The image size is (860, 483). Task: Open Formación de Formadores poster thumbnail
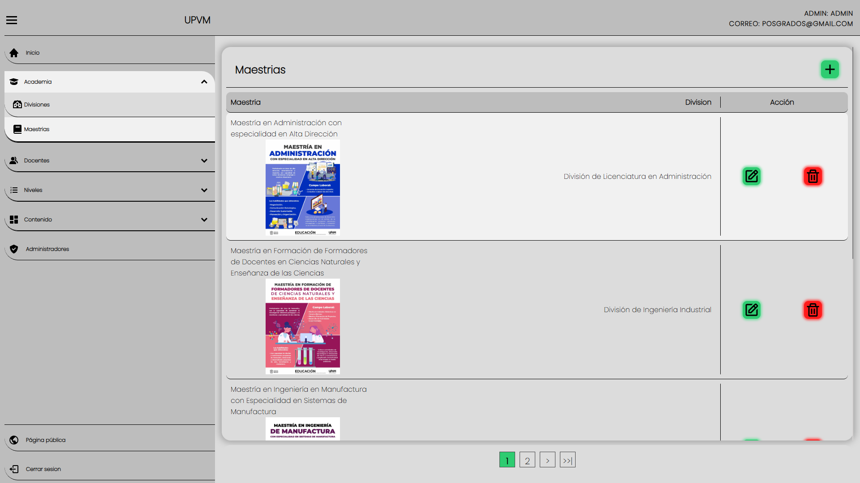[x=303, y=326]
